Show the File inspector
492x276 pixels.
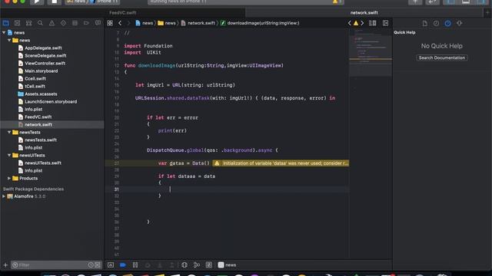tap(424, 23)
